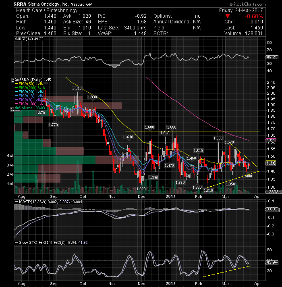Click the 1.870 price label
This screenshot has height=287, width=282.
pos(40,113)
